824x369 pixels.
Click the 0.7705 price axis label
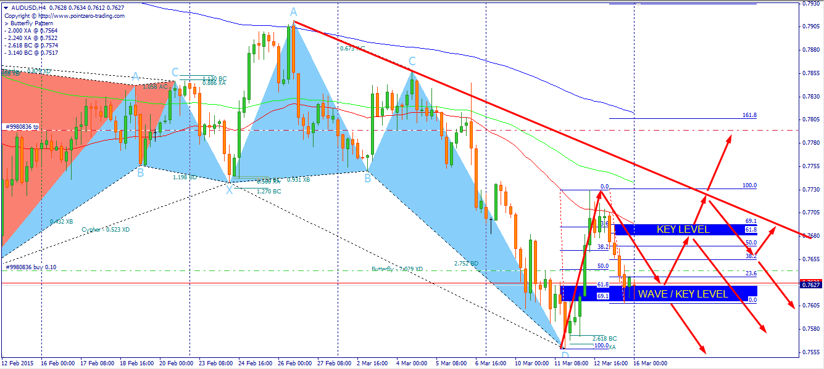click(x=811, y=213)
